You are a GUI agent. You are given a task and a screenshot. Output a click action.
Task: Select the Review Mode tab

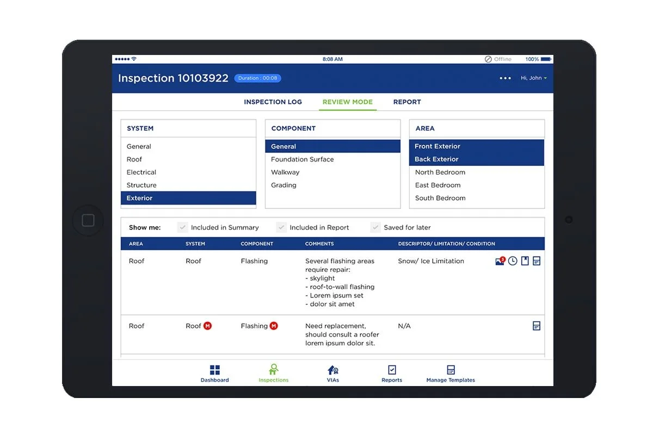(348, 102)
